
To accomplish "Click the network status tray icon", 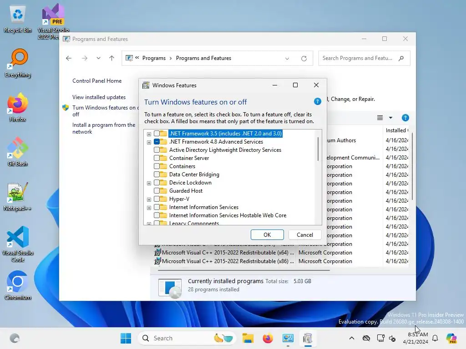I will pyautogui.click(x=380, y=338).
